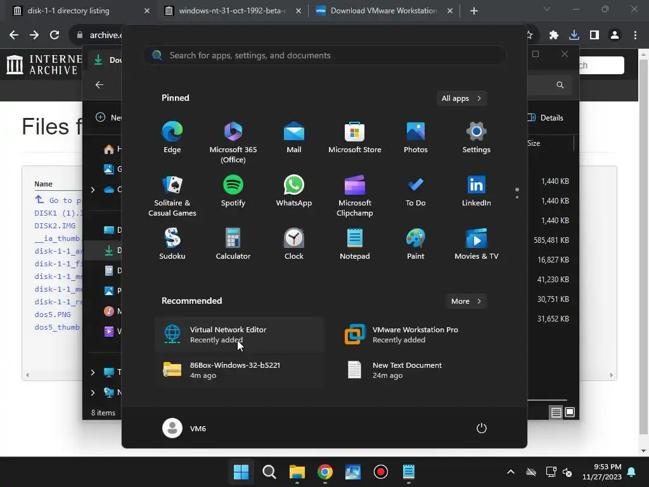This screenshot has width=649, height=487.
Task: Open VM6 user account menu
Action: [x=184, y=428]
